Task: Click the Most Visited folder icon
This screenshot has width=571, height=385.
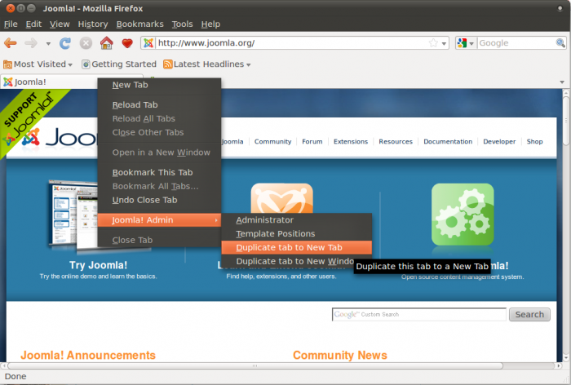Action: point(7,64)
